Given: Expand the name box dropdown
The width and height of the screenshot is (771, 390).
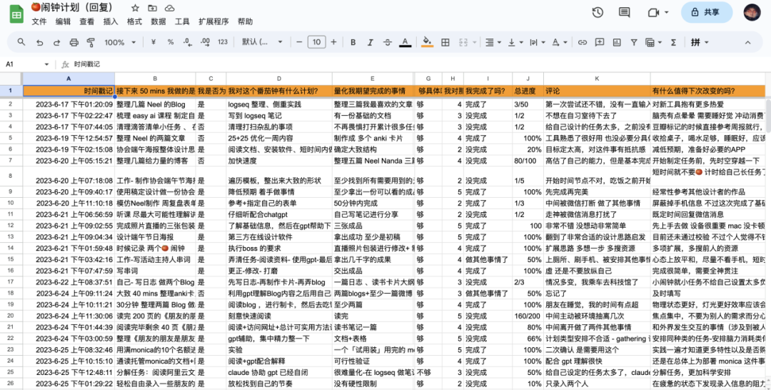Looking at the screenshot, I should click(x=46, y=64).
